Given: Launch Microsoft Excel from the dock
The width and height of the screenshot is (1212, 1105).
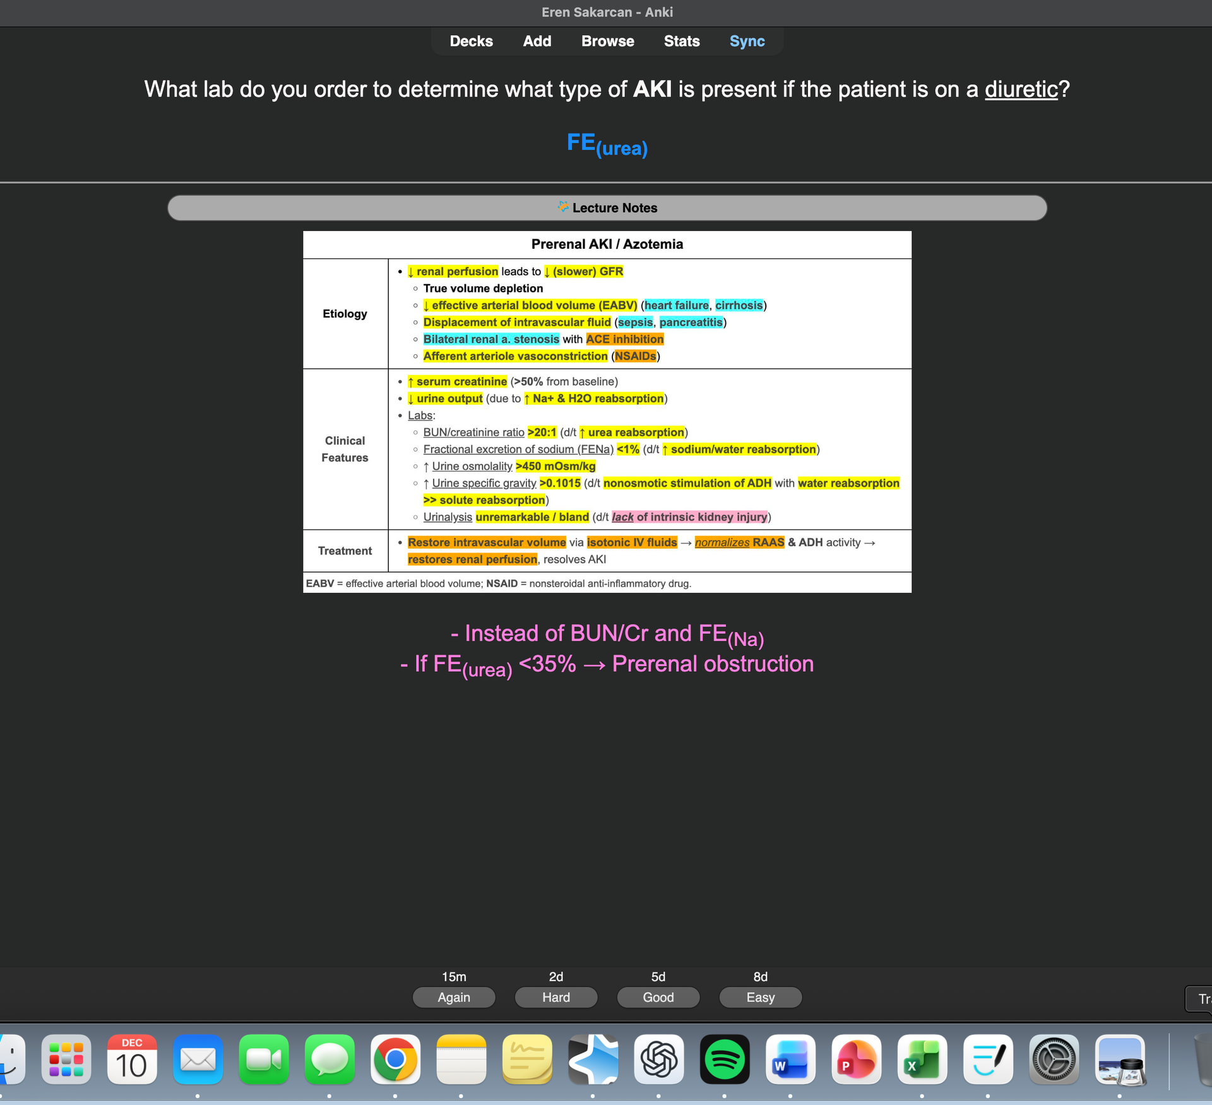Looking at the screenshot, I should click(922, 1060).
